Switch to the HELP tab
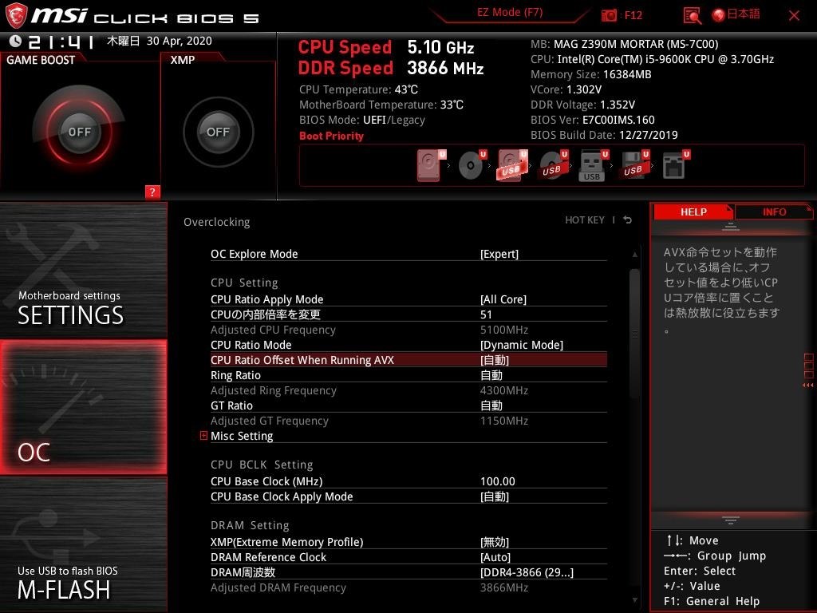 693,212
